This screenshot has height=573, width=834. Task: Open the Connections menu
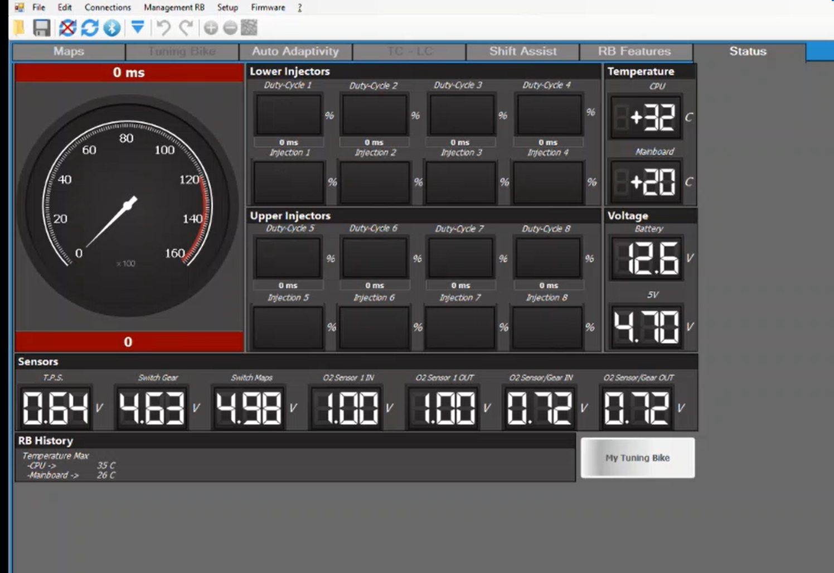click(108, 7)
